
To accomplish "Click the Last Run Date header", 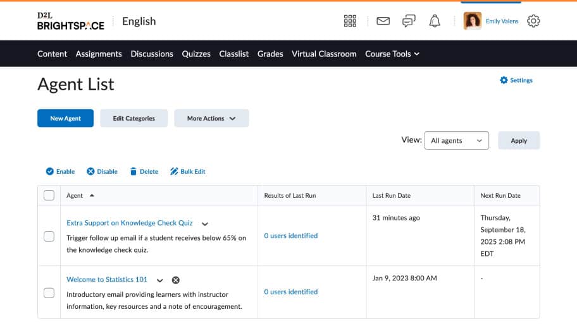I will [x=392, y=196].
